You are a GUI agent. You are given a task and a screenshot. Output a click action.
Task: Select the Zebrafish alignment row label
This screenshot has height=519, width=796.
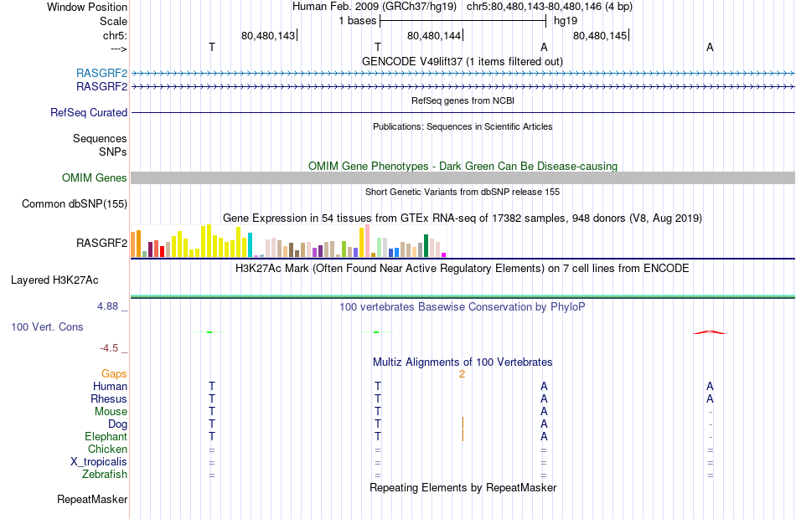point(105,475)
